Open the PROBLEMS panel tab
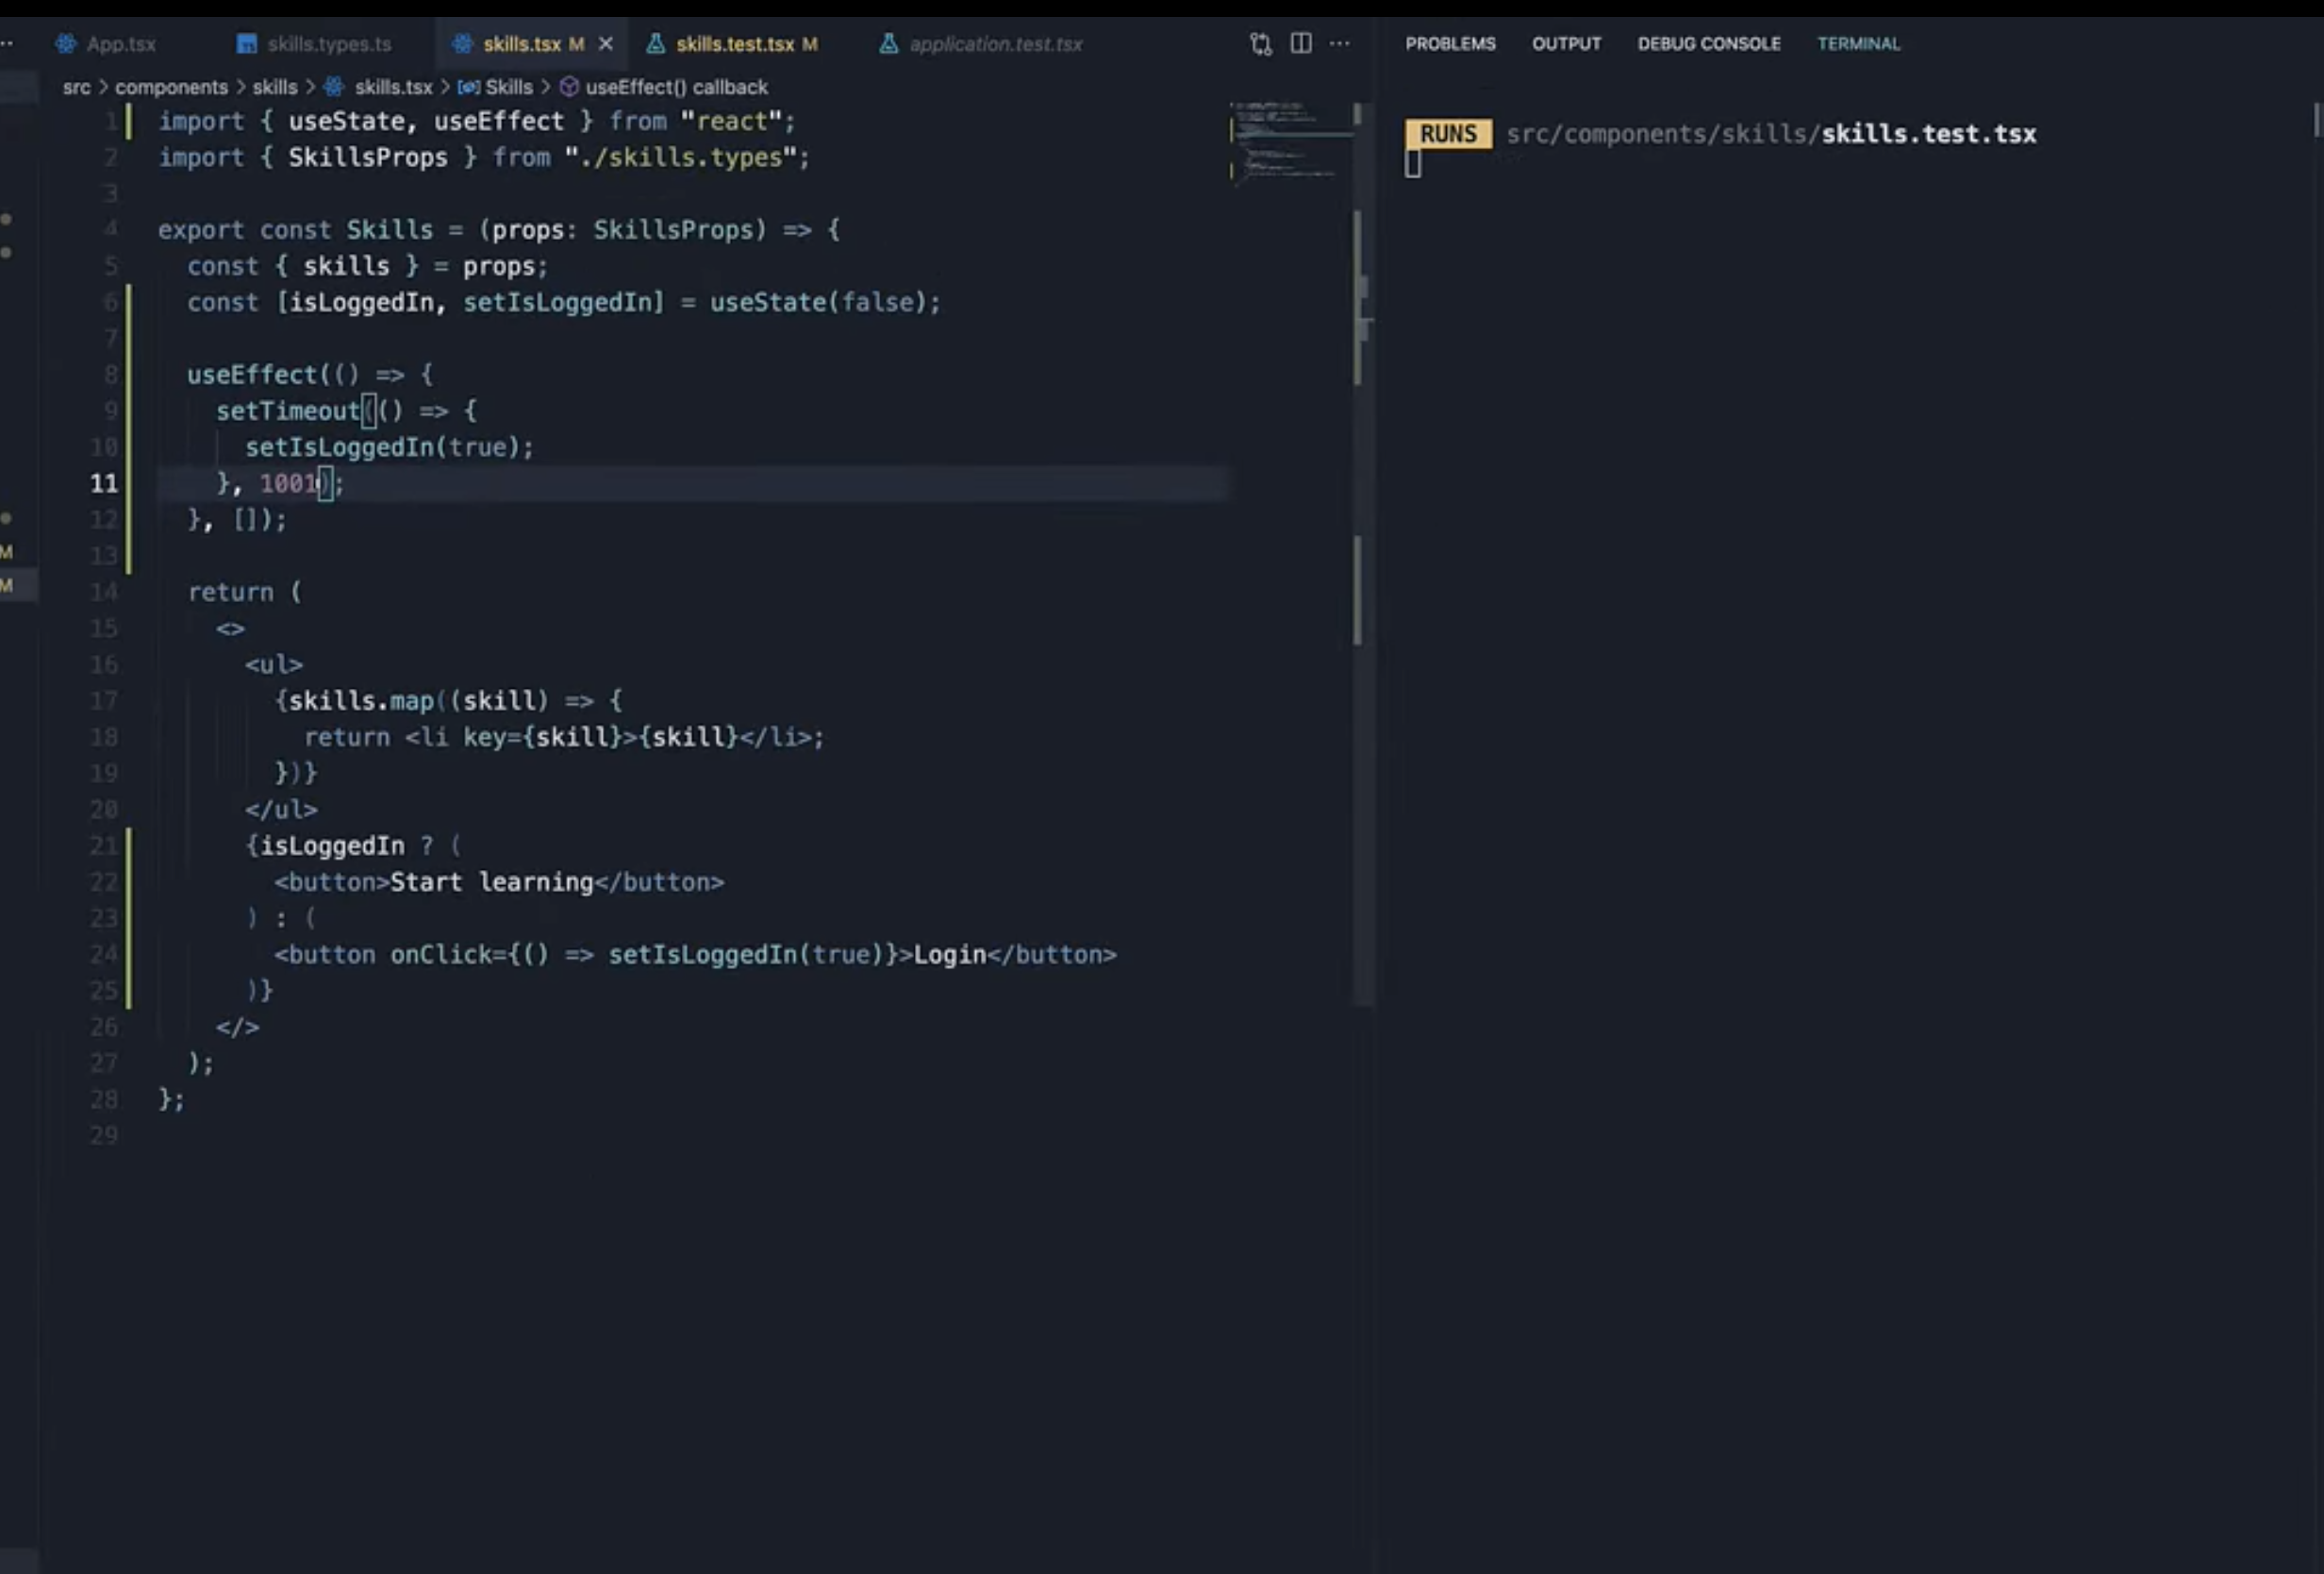This screenshot has height=1574, width=2324. click(1450, 44)
